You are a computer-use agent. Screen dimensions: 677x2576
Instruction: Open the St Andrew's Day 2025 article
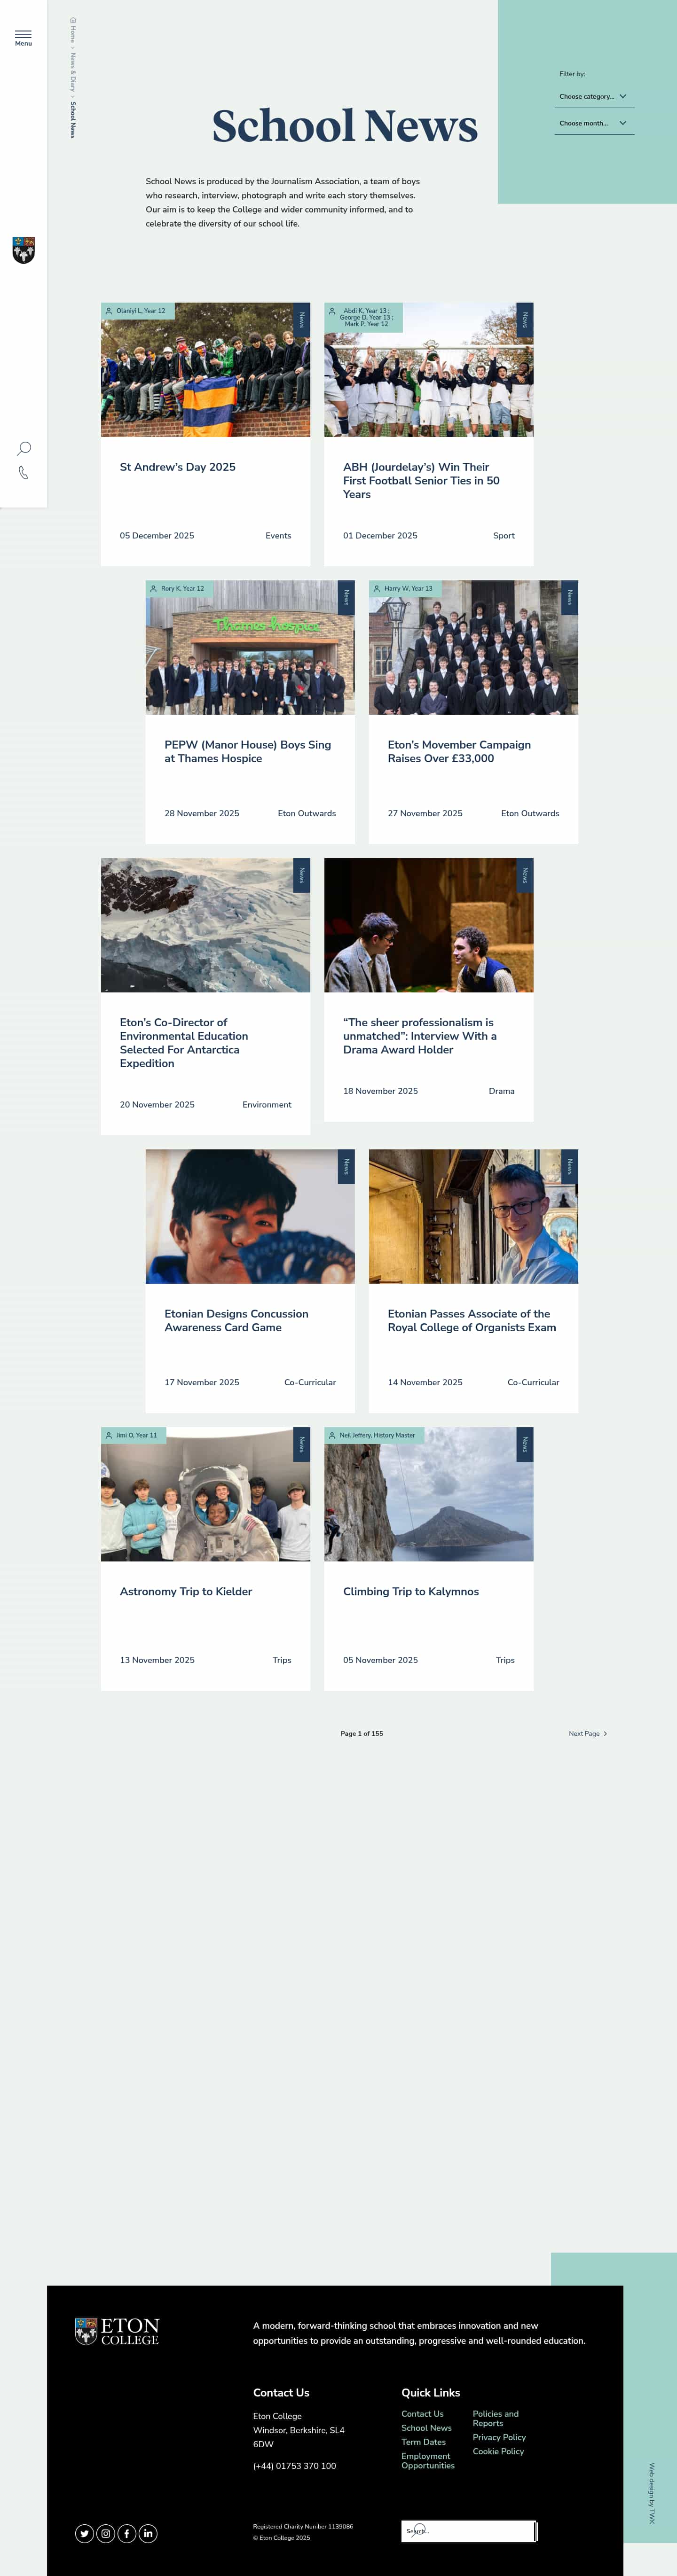pos(178,467)
